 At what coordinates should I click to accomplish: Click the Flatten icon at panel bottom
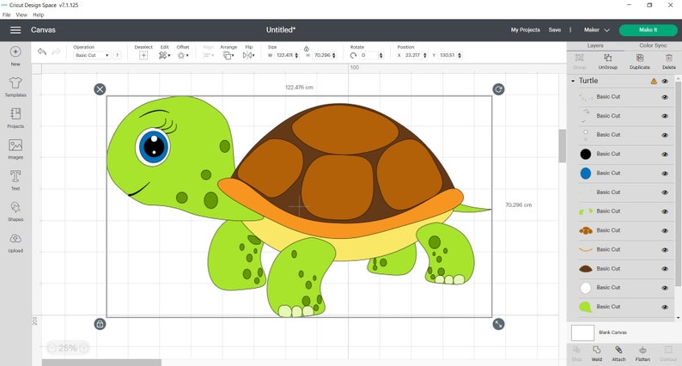tap(642, 354)
